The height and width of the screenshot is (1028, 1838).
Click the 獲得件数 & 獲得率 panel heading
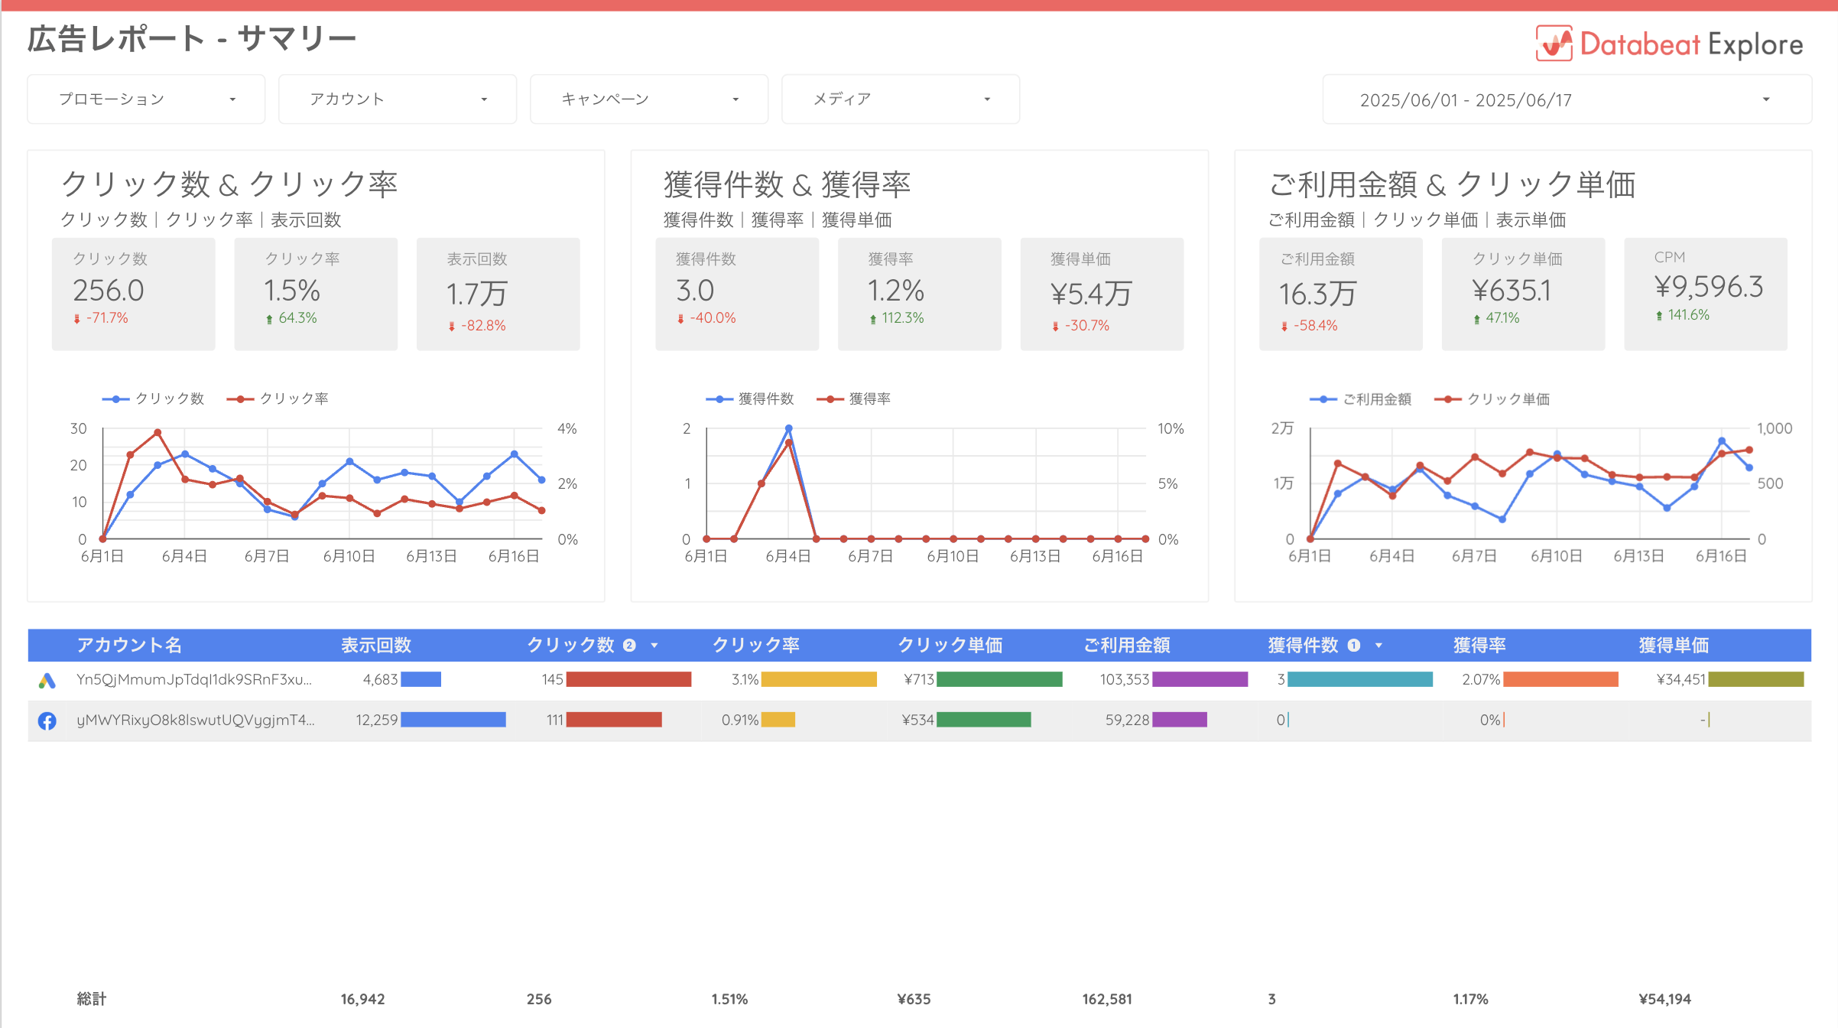tap(787, 184)
